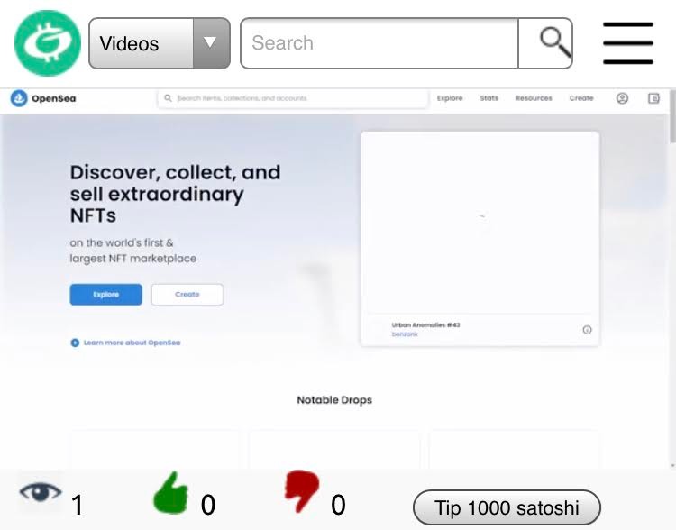Dislike the video with thumbs down
This screenshot has height=530, width=676.
click(x=302, y=491)
